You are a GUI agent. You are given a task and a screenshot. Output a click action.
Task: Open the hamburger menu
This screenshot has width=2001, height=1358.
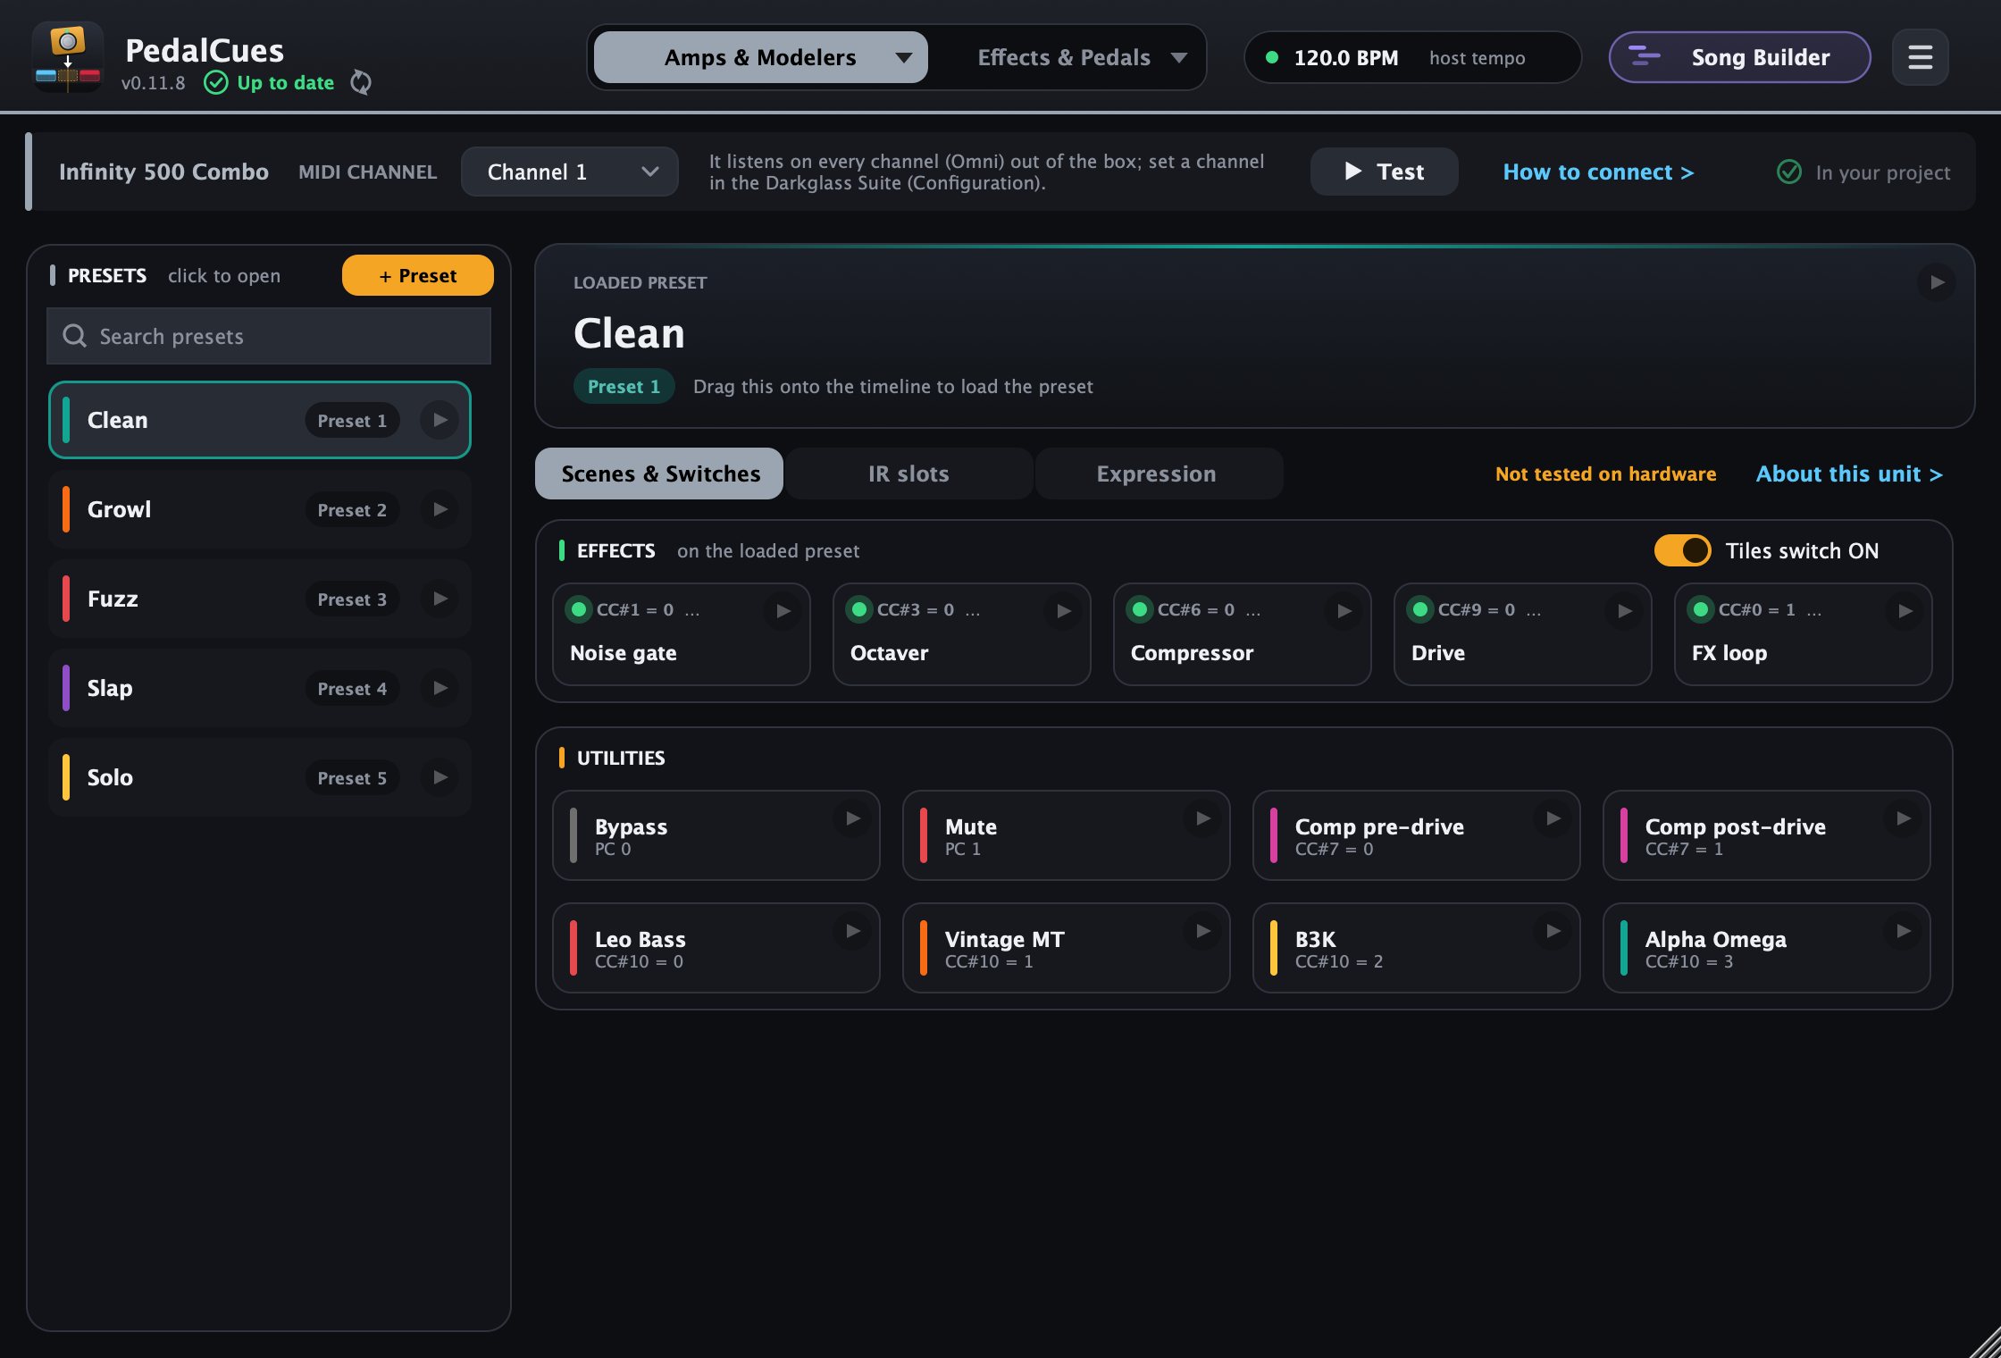(x=1920, y=57)
